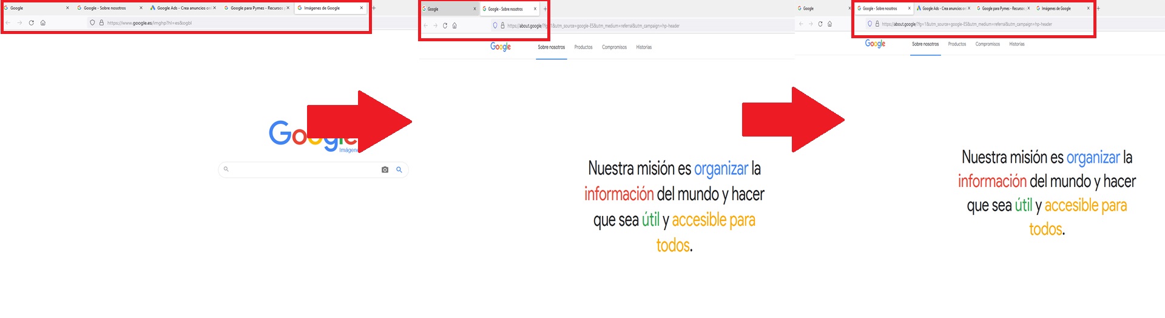Open home page in right screenshot browser
The width and height of the screenshot is (1165, 318).
click(829, 24)
